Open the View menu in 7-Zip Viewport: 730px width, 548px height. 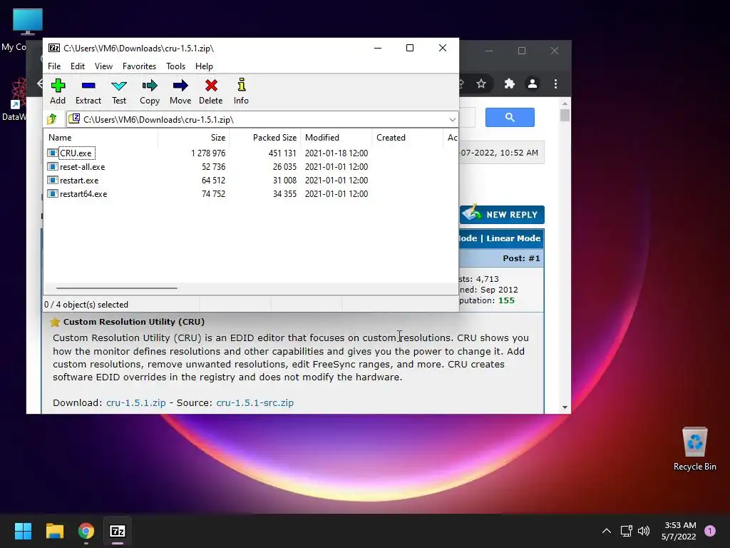coord(103,66)
